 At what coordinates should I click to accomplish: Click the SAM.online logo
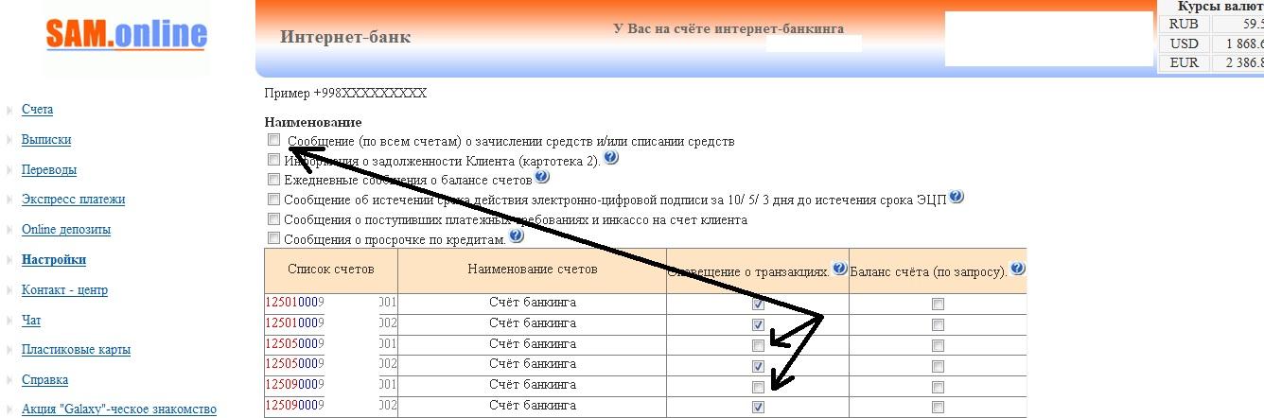[x=126, y=35]
